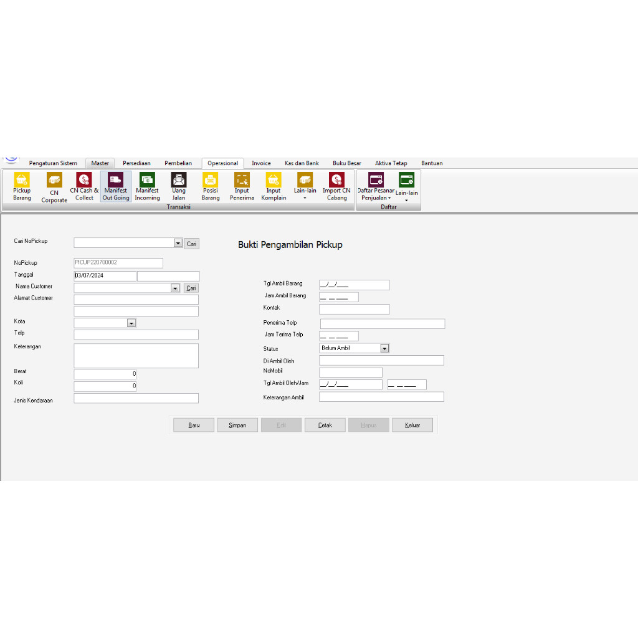Open CN Cash & Collect
Viewport: 638px width, 638px height.
click(84, 186)
